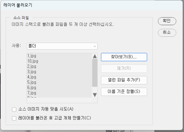Click 찾아보기(B)... button
The height and width of the screenshot is (132, 184).
tap(124, 57)
